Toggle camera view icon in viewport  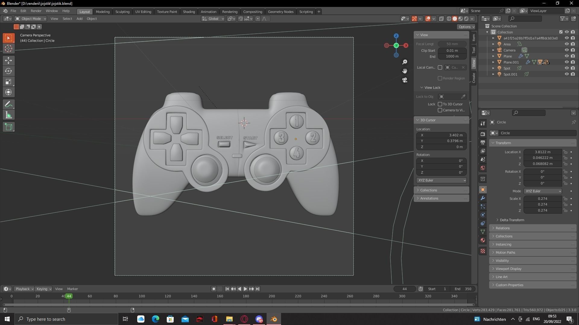click(405, 80)
